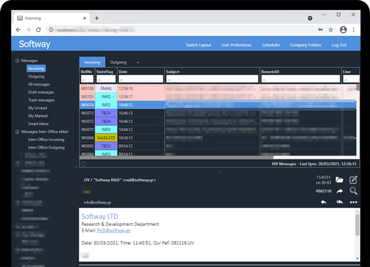Select Outgoing in the sidebar
This screenshot has height=267, width=370.
pos(36,76)
